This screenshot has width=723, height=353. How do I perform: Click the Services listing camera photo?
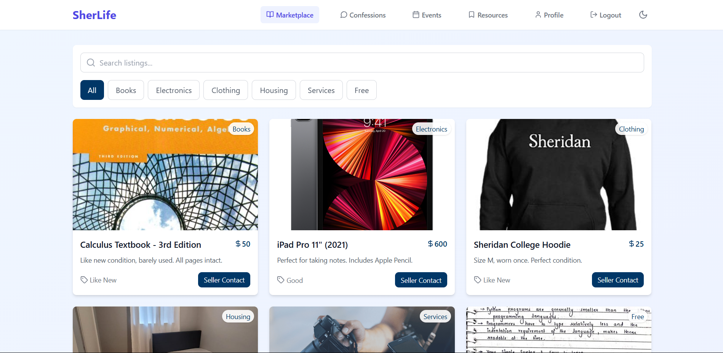pyautogui.click(x=362, y=330)
